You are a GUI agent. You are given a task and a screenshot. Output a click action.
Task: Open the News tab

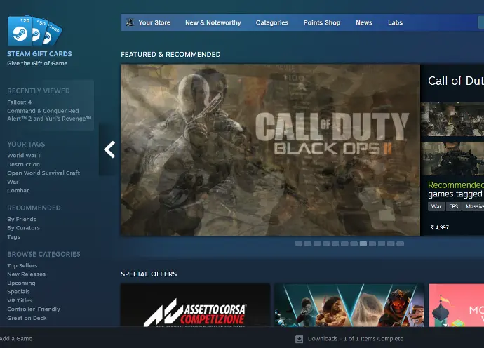click(x=363, y=22)
